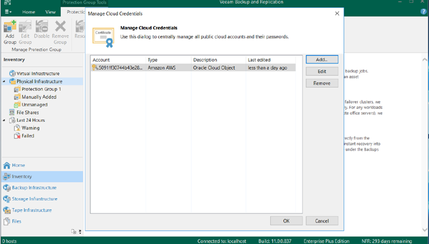Click the File Shares icon
Viewport: 429px width, 244px height.
[x=12, y=112]
